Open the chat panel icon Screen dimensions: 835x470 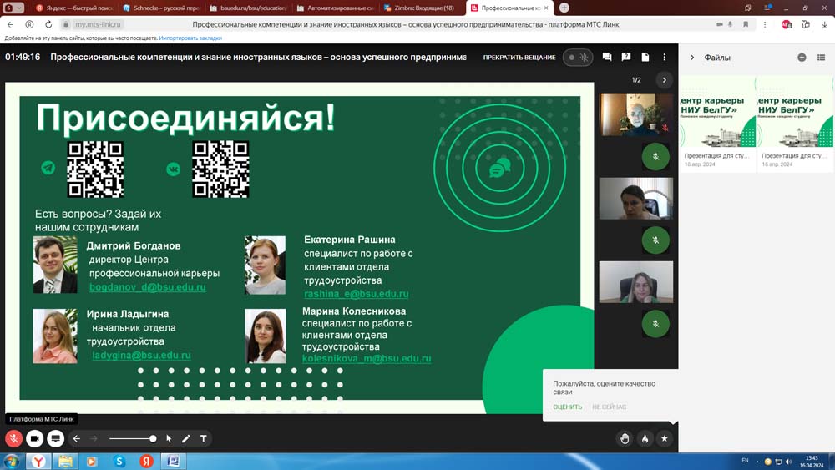[607, 58]
